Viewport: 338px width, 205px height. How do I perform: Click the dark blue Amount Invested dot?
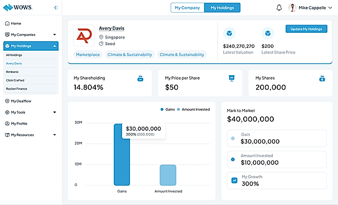point(233,159)
